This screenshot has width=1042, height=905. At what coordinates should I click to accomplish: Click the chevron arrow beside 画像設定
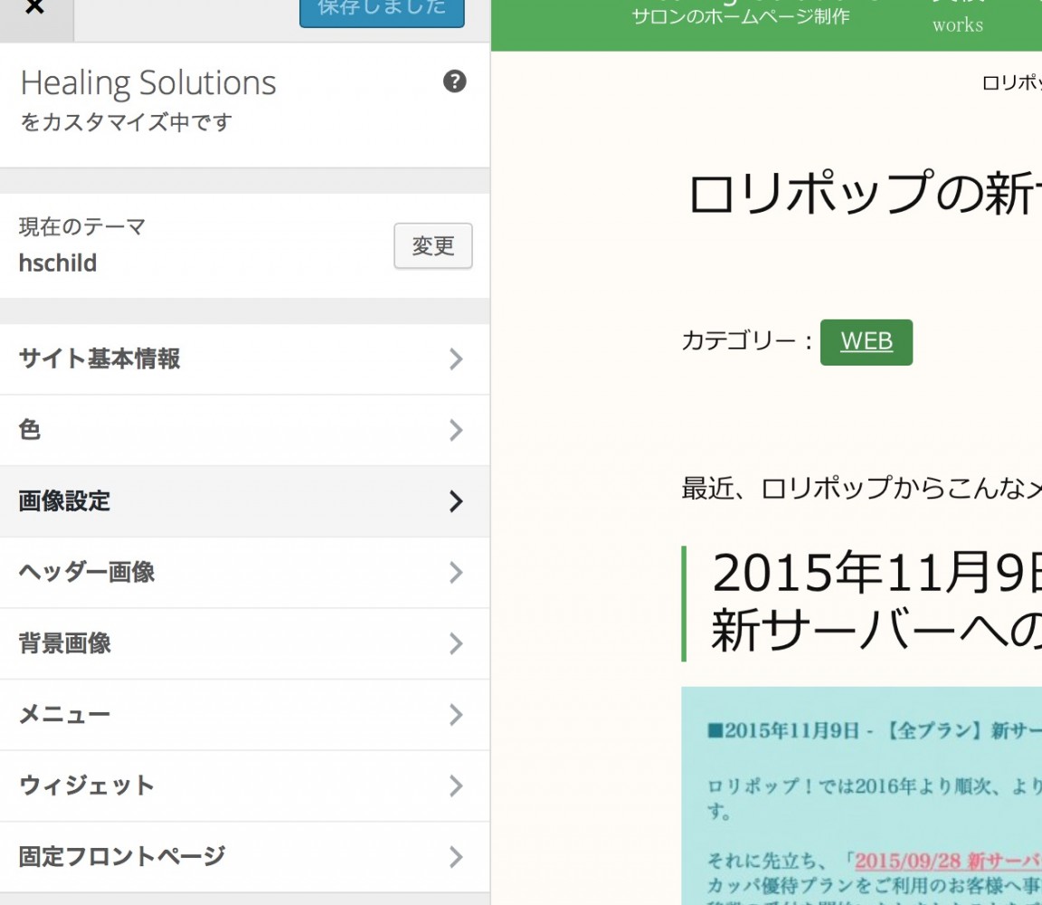456,501
